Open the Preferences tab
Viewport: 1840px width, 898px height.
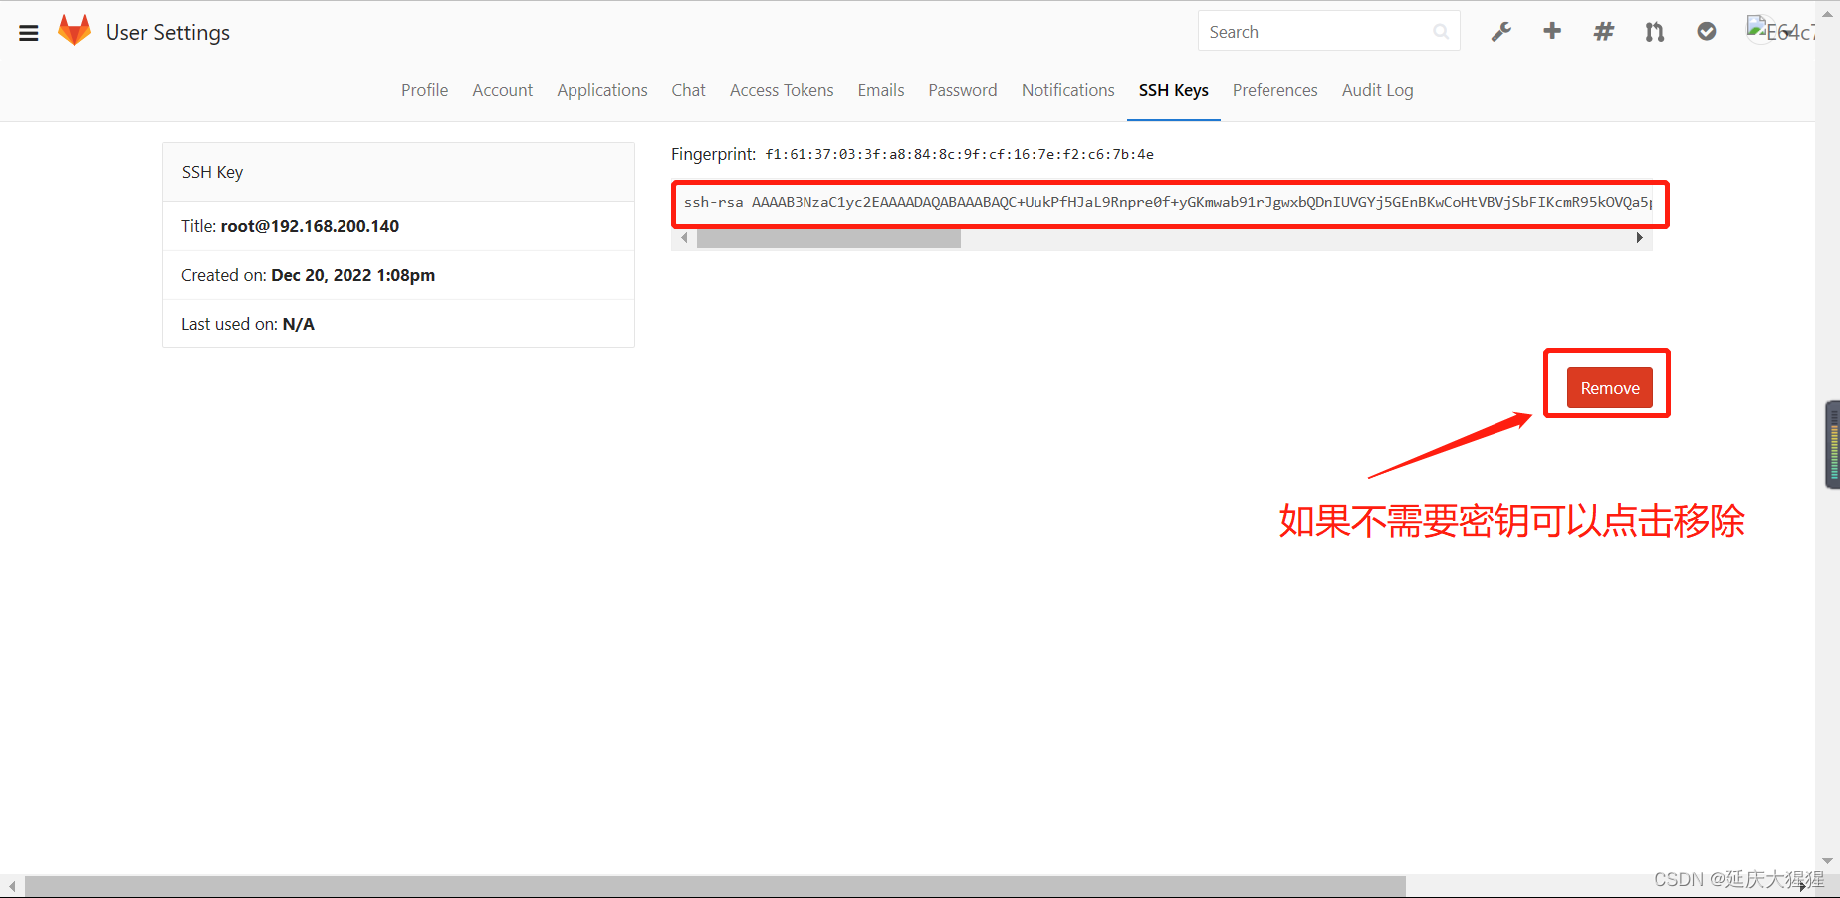(x=1275, y=90)
